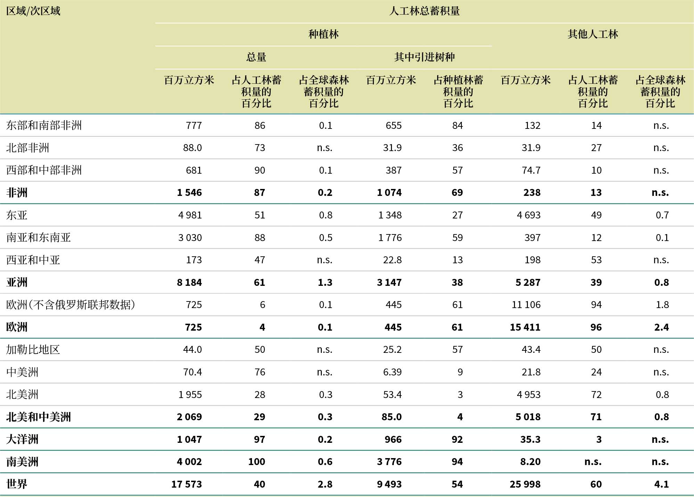This screenshot has height=497, width=694.
Task: Click the 加勒比地区 row label
Action: click(x=33, y=349)
